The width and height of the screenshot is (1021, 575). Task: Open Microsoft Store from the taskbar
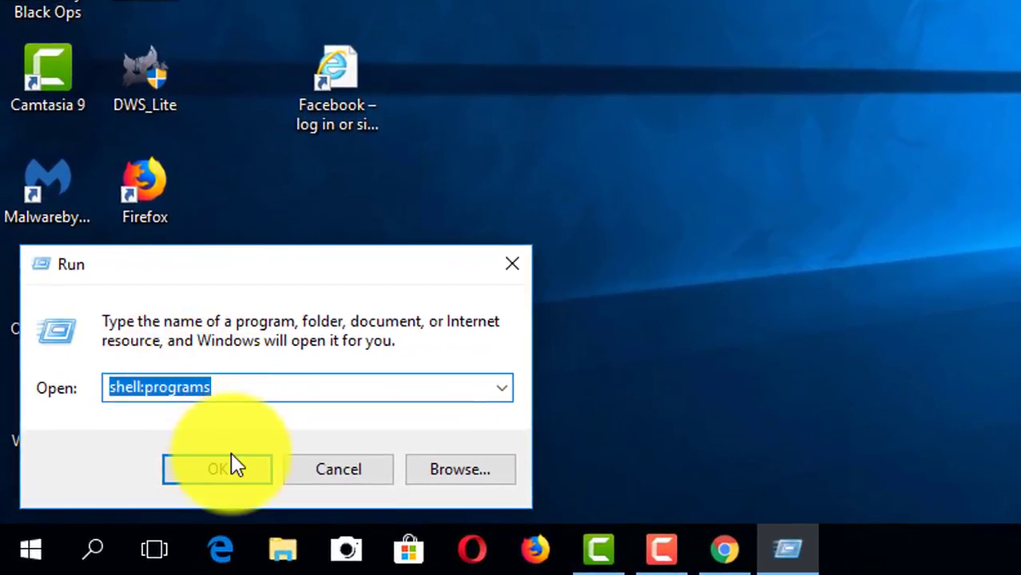[408, 549]
